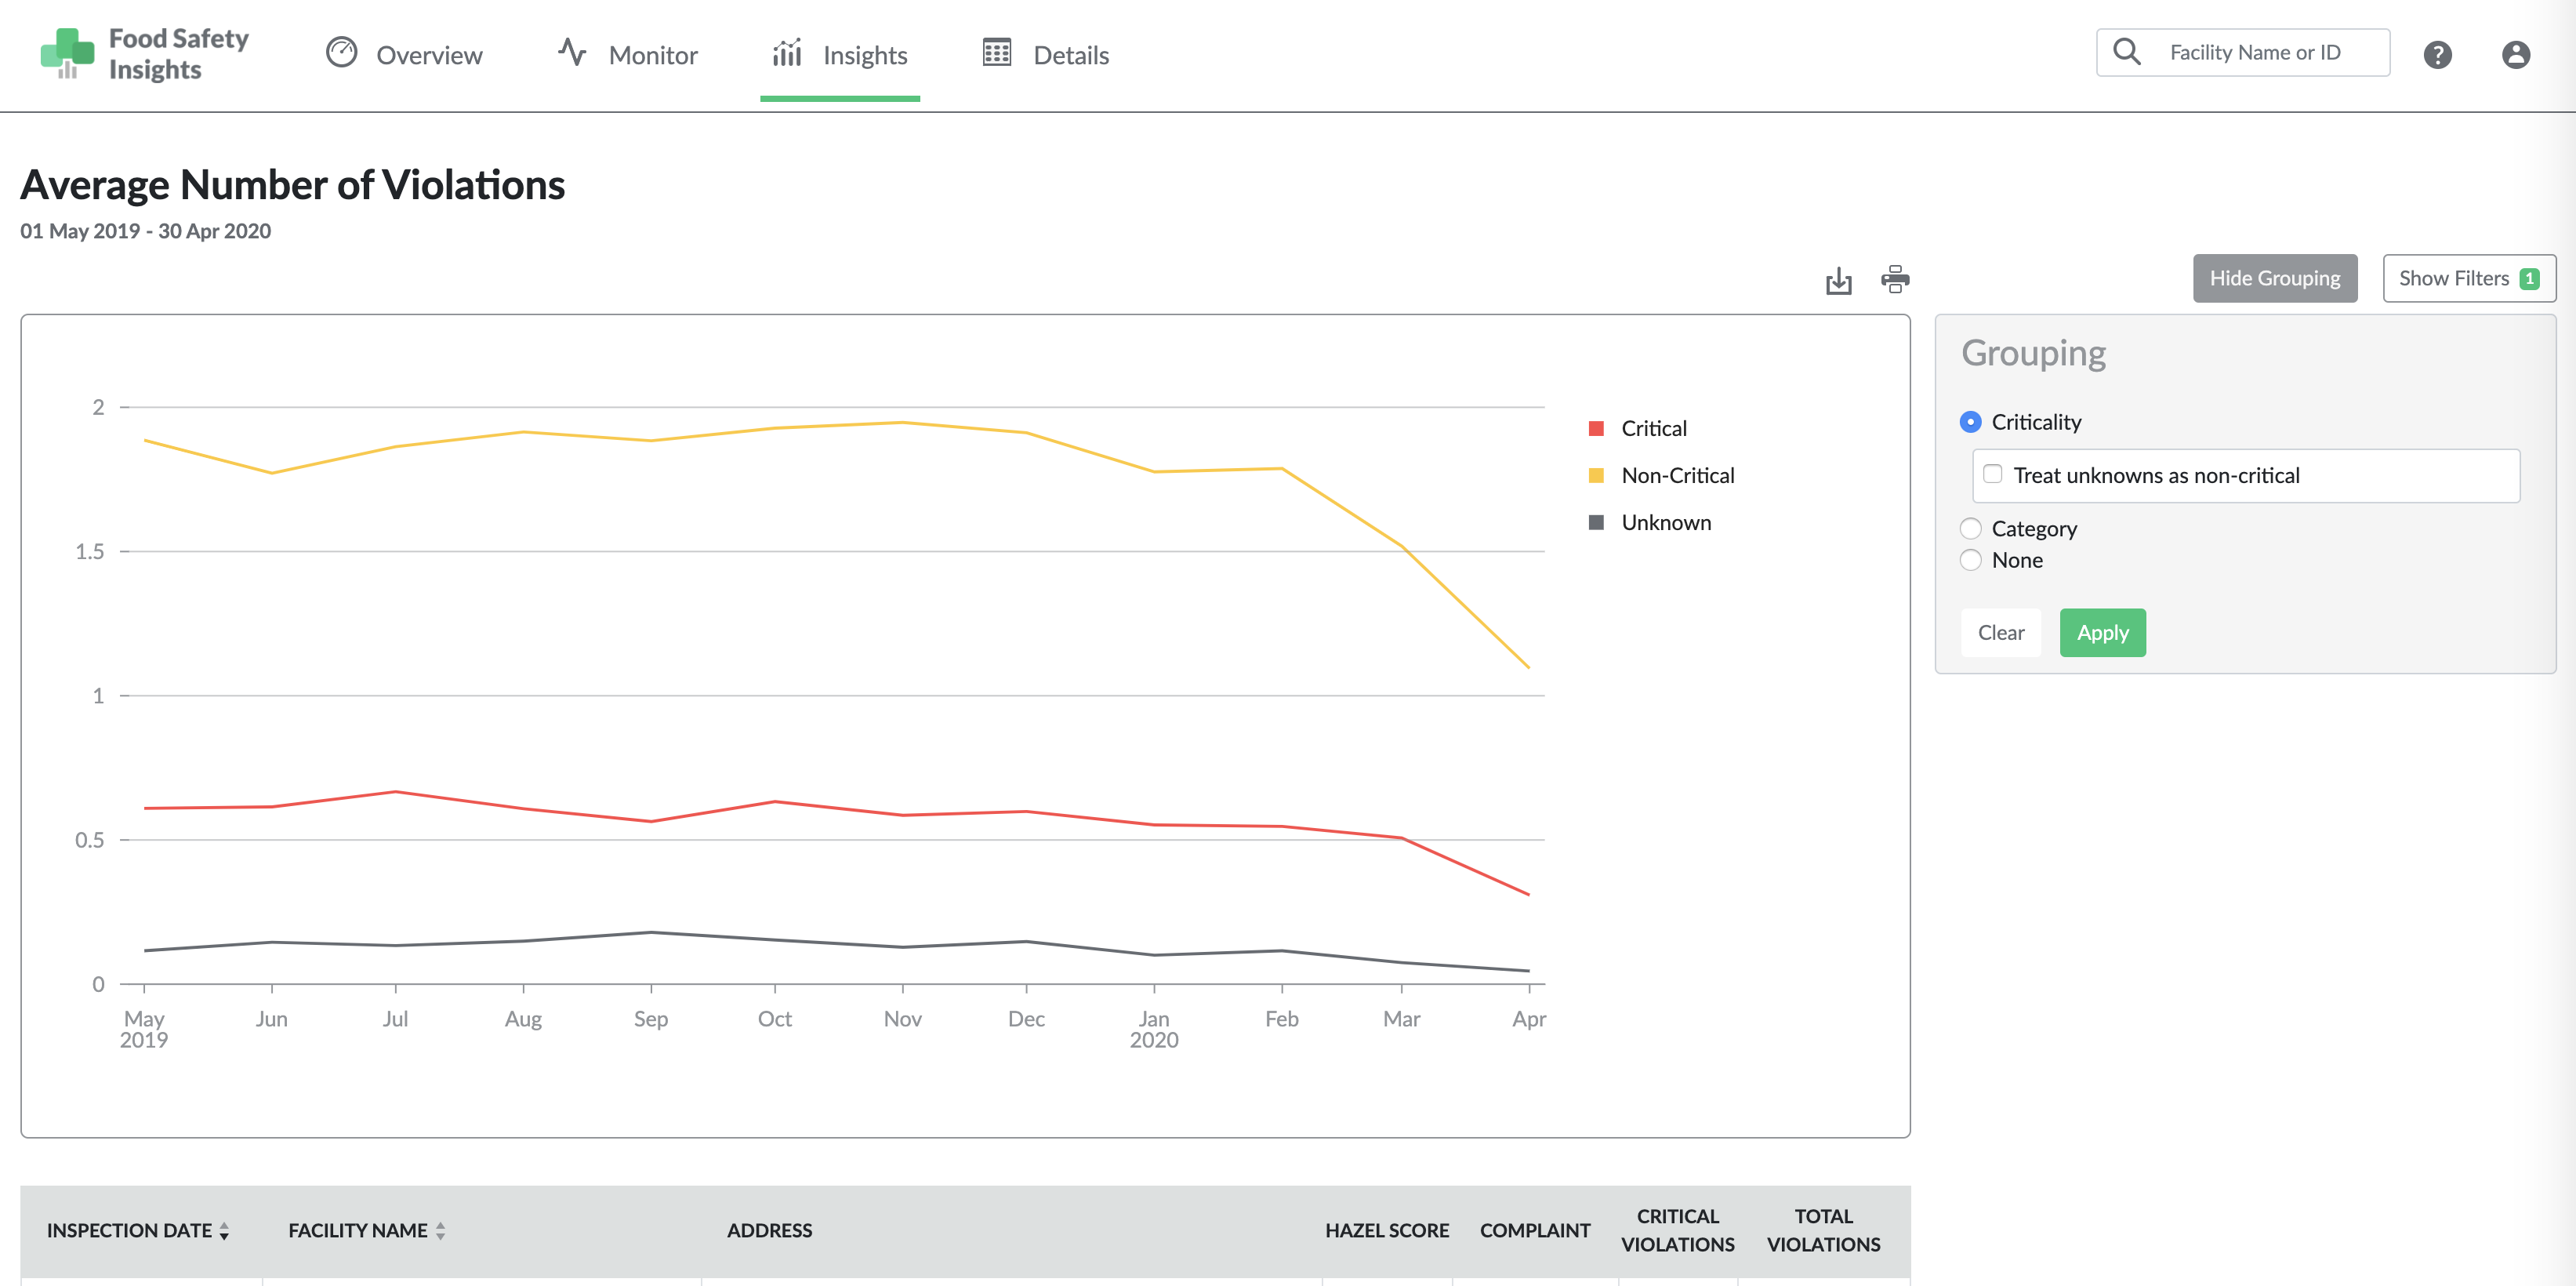The image size is (2576, 1286).
Task: Choose the None grouping option
Action: pyautogui.click(x=1970, y=560)
